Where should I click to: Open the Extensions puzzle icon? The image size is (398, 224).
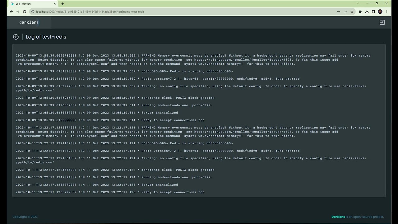coord(360,12)
